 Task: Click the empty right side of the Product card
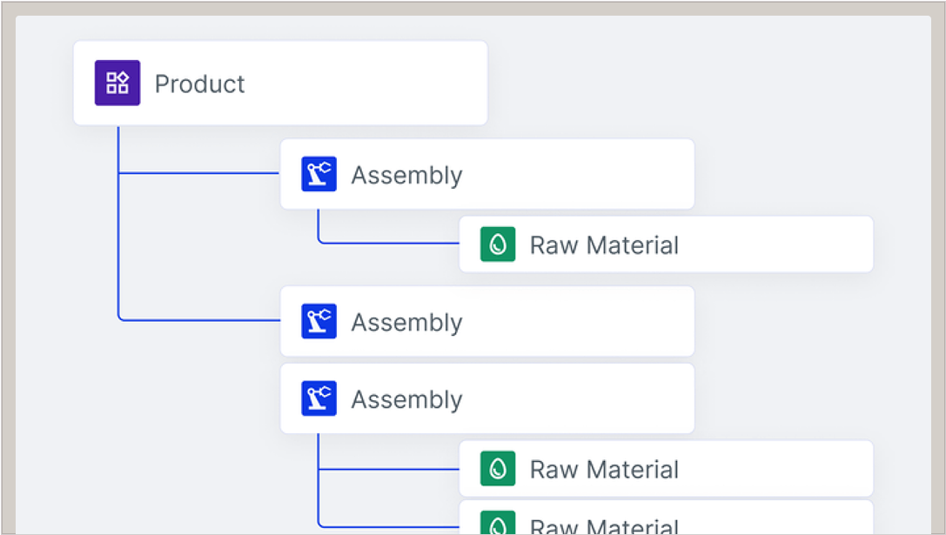coord(392,84)
